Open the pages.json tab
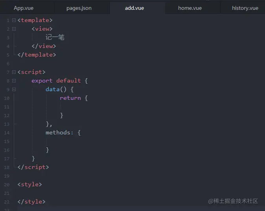This screenshot has height=211, width=265. (79, 8)
